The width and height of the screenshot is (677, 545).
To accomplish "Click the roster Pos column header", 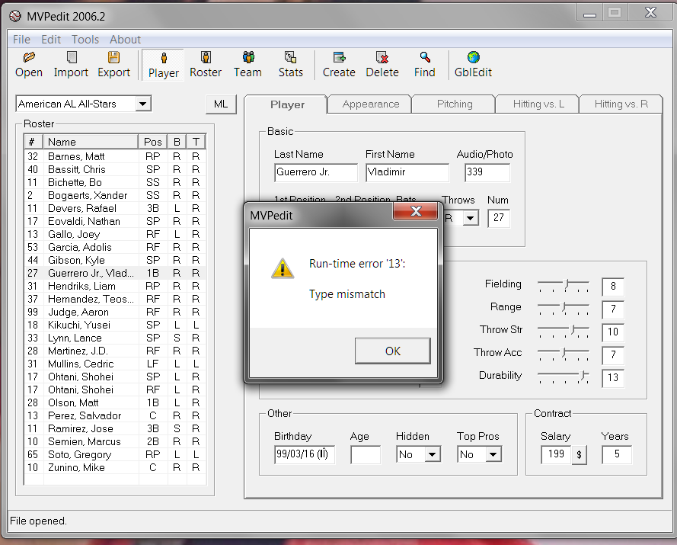I will click(153, 142).
